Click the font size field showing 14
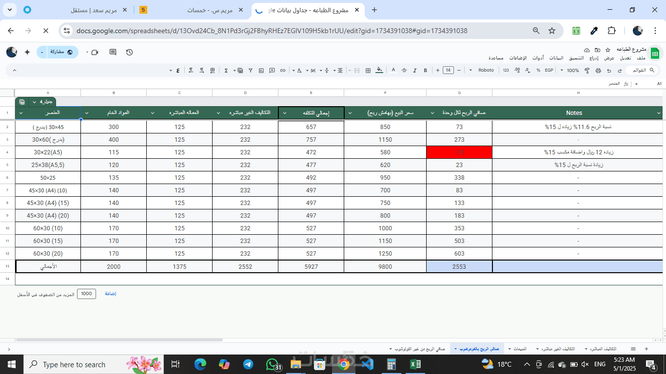This screenshot has height=374, width=666. pos(448,71)
